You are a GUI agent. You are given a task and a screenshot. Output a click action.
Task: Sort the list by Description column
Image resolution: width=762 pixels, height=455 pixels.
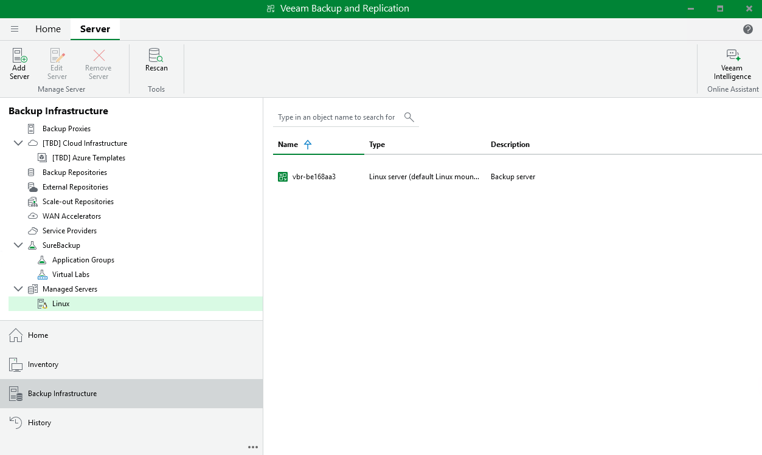[510, 145]
